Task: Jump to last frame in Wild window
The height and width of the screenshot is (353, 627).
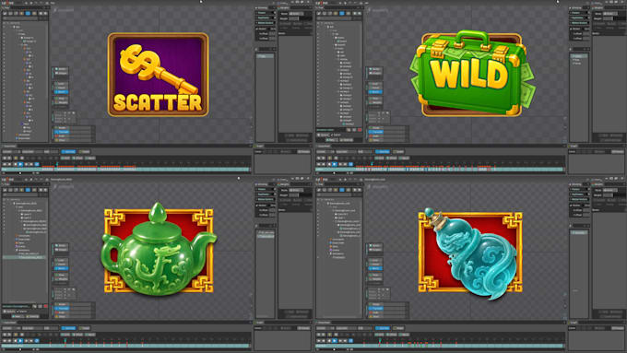Action: [x=345, y=164]
